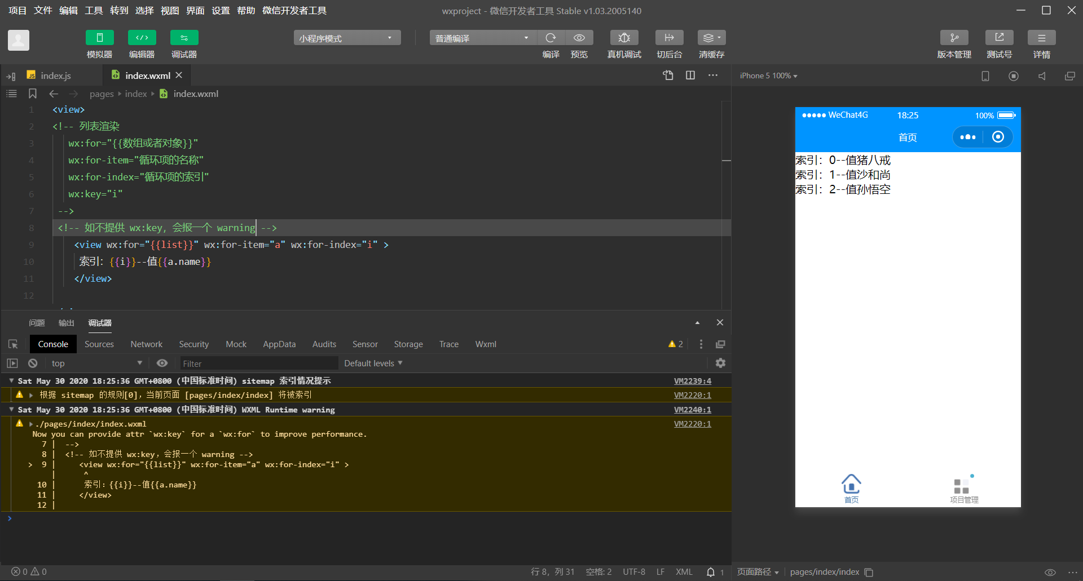
Task: Open the Wxml devtools tab
Action: [486, 344]
